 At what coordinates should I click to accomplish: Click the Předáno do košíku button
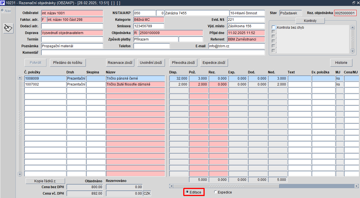68,62
